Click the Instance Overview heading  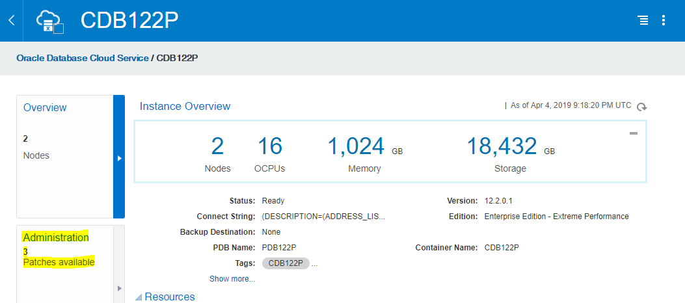(x=185, y=107)
